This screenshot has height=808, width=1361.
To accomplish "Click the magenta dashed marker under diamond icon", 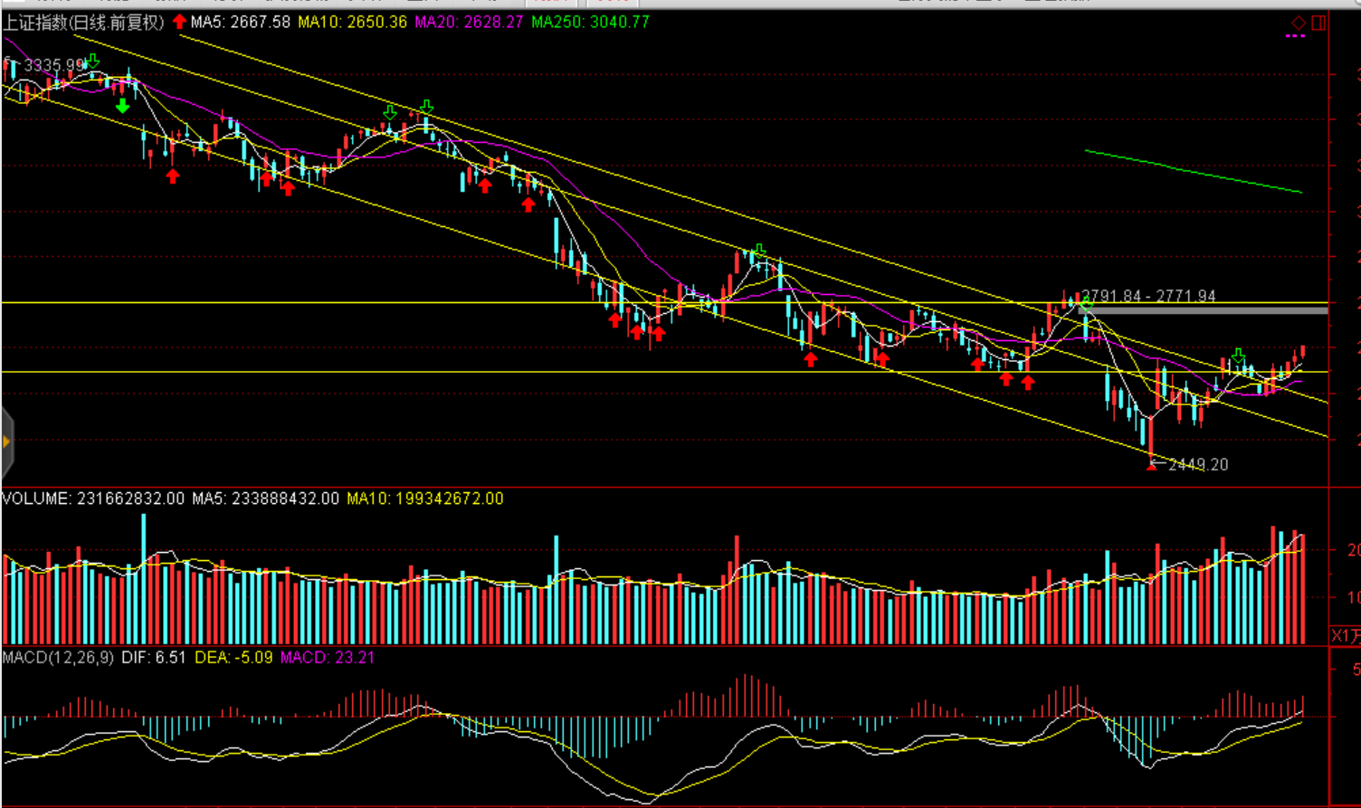I will pos(1295,36).
